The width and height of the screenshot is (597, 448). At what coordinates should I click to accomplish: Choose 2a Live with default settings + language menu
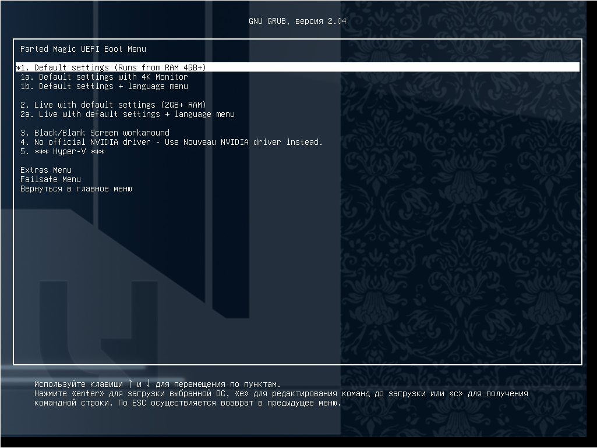(128, 114)
